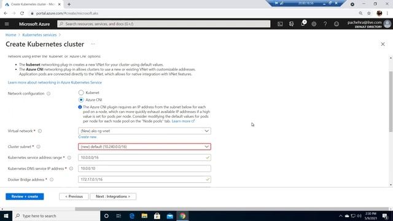Open the notifications bell
393x221 pixels.
point(303,24)
